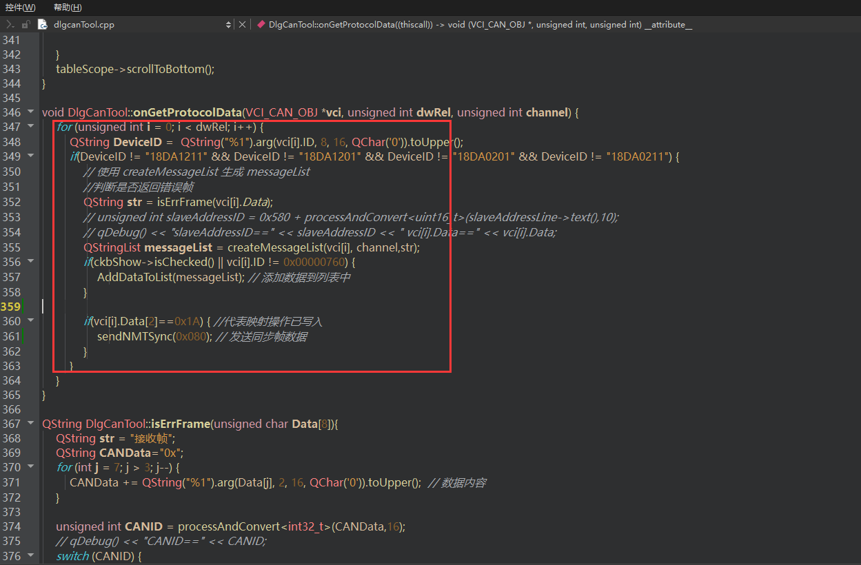Click the onGetProtocolData function name
The image size is (861, 565).
187,112
